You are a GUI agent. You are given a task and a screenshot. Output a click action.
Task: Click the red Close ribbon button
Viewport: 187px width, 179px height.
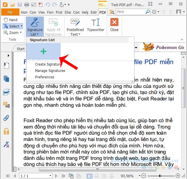(114, 25)
